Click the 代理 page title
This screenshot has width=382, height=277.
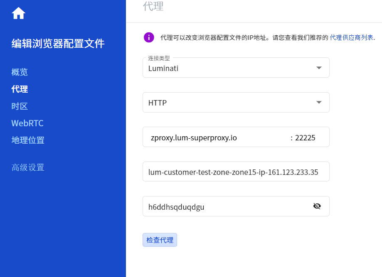coord(153,6)
